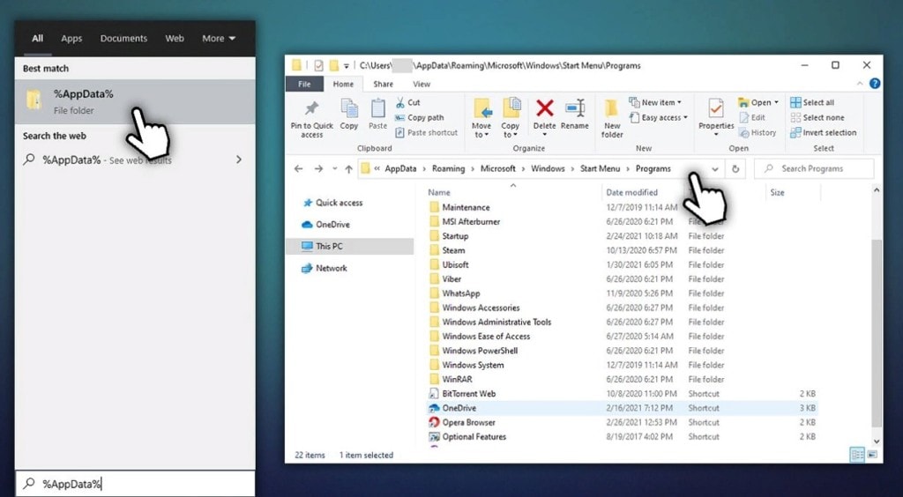Click the Paste ribbon icon
The width and height of the screenshot is (903, 497).
(377, 108)
